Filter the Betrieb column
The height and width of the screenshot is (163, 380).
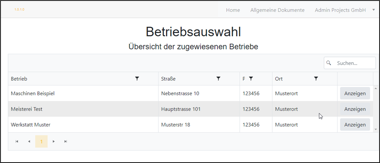pyautogui.click(x=137, y=79)
